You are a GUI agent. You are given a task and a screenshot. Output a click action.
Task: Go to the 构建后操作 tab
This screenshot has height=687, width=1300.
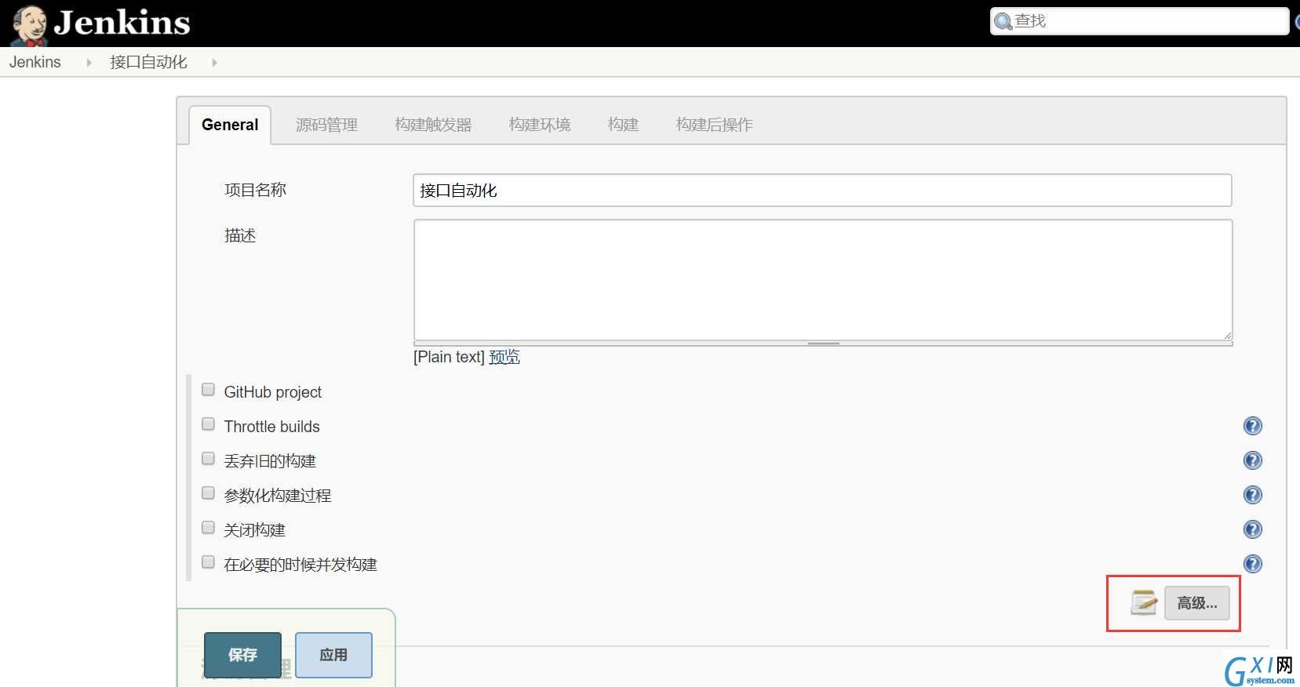(714, 125)
